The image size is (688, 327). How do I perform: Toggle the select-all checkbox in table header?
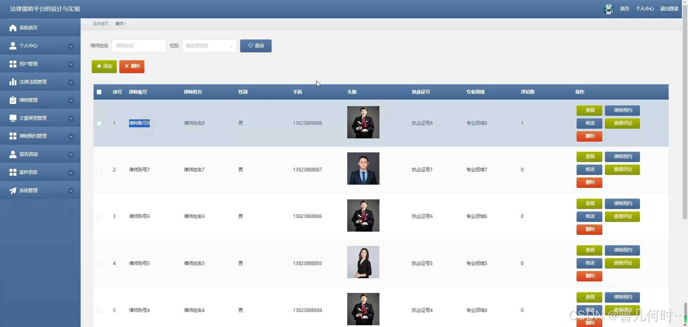(99, 92)
